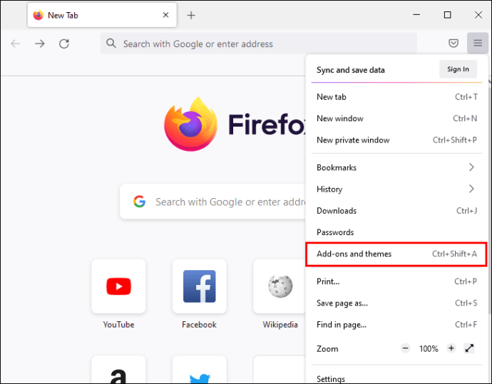The height and width of the screenshot is (384, 492).
Task: Increase zoom with plus button
Action: point(451,348)
